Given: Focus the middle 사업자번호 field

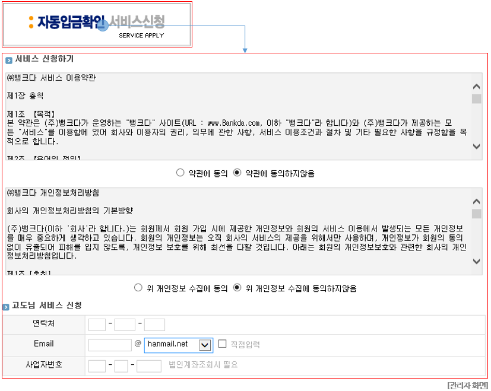Looking at the screenshot, I should click(x=121, y=366).
